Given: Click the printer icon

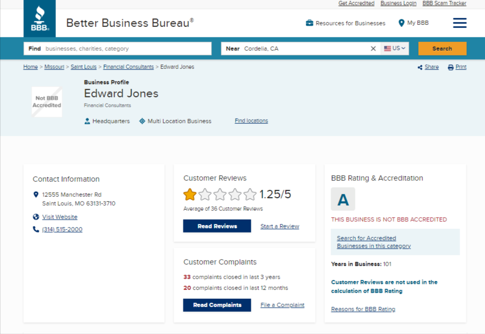Looking at the screenshot, I should pyautogui.click(x=451, y=67).
